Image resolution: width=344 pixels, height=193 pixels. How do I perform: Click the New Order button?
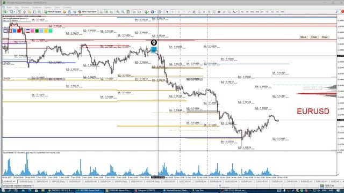click(52, 12)
